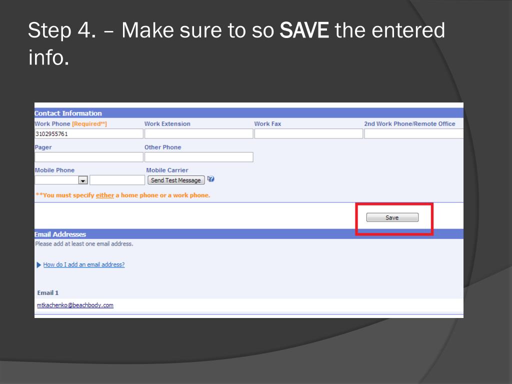
Task: Open the mtkachenko@beachbody.com email link
Action: pyautogui.click(x=75, y=305)
